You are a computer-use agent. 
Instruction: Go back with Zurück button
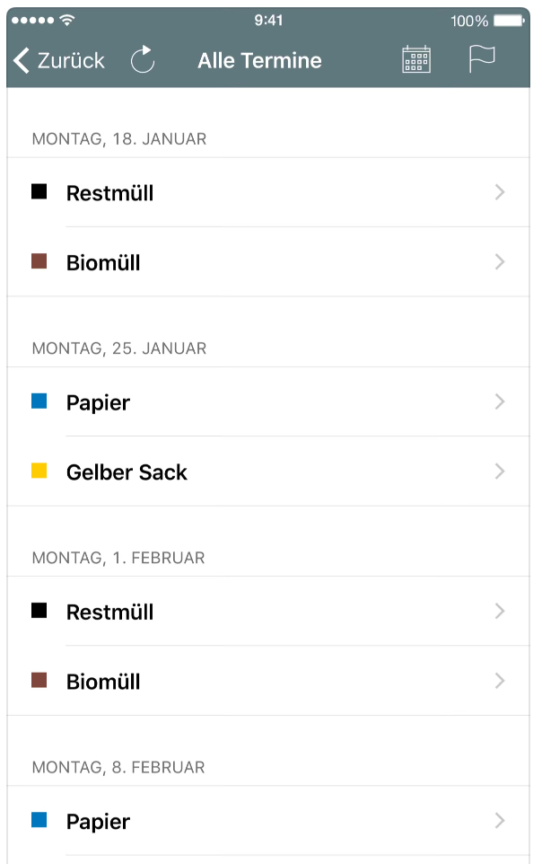pos(70,60)
